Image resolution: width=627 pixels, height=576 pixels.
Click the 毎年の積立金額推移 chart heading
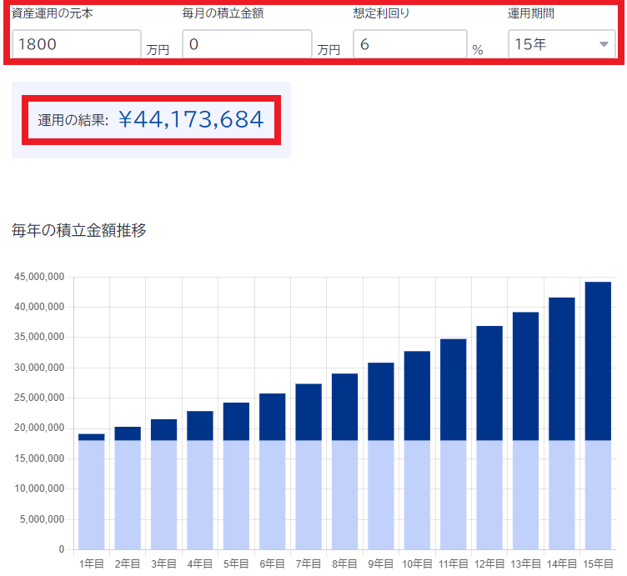[x=79, y=231]
